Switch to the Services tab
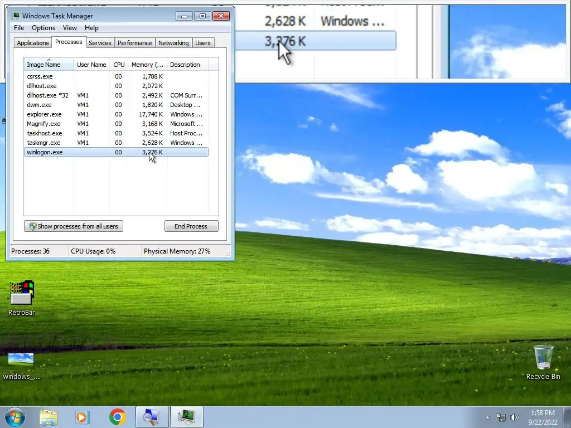571x428 pixels. (x=100, y=43)
